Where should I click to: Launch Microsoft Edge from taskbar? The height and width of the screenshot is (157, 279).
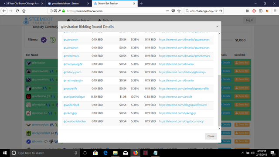click(x=105, y=153)
